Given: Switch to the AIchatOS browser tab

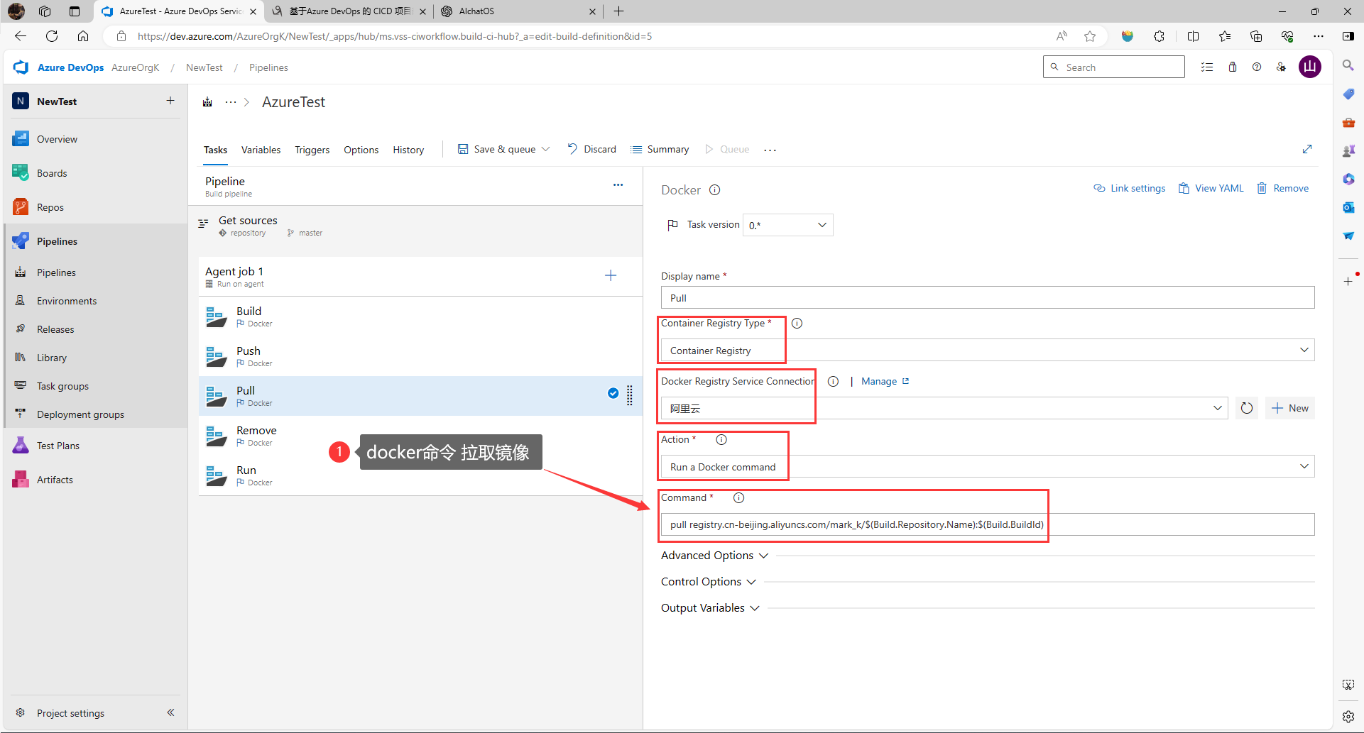Looking at the screenshot, I should pyautogui.click(x=518, y=11).
